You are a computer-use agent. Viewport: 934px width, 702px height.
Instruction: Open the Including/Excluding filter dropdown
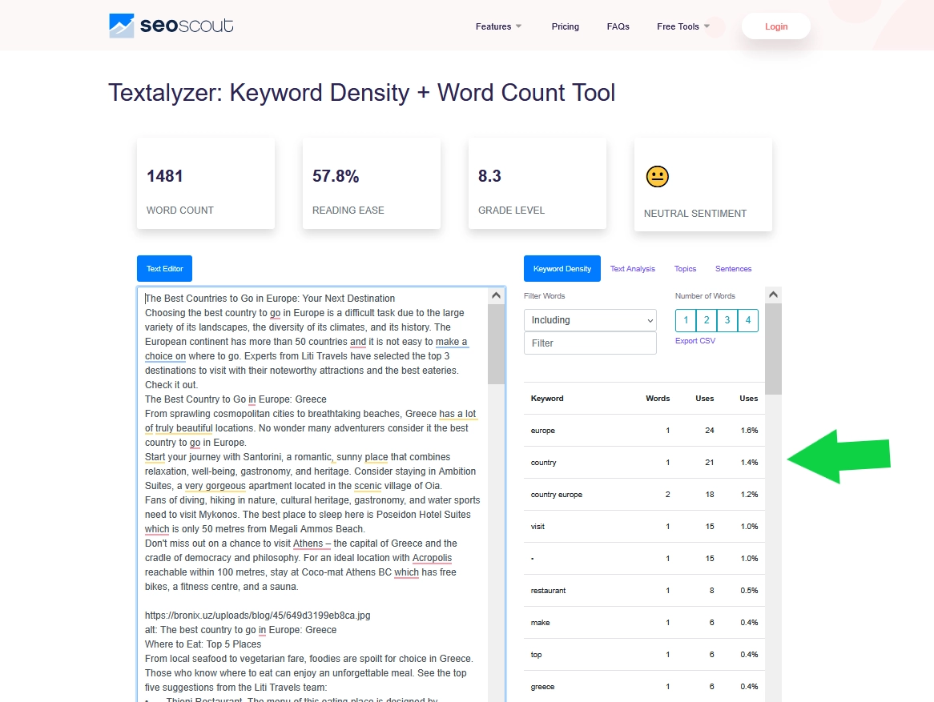click(x=590, y=320)
